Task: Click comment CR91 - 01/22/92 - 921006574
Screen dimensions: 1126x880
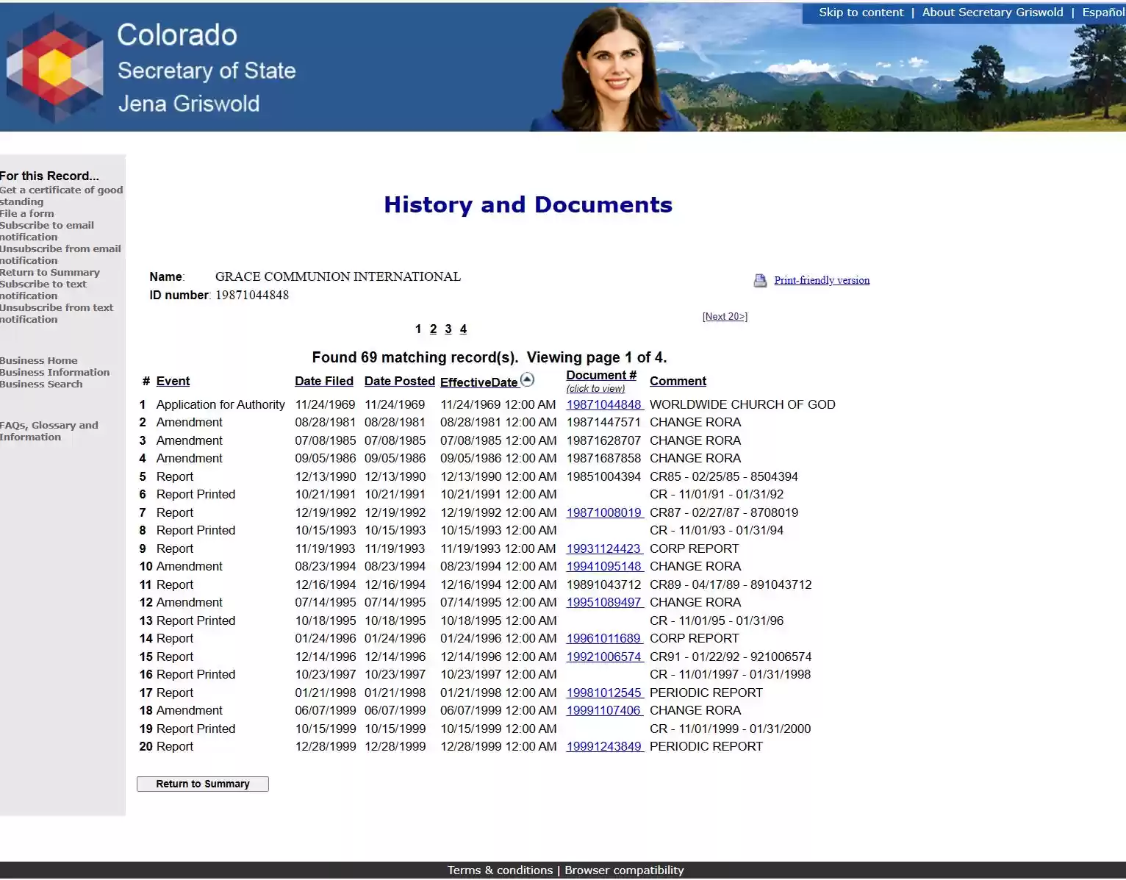Action: click(731, 657)
